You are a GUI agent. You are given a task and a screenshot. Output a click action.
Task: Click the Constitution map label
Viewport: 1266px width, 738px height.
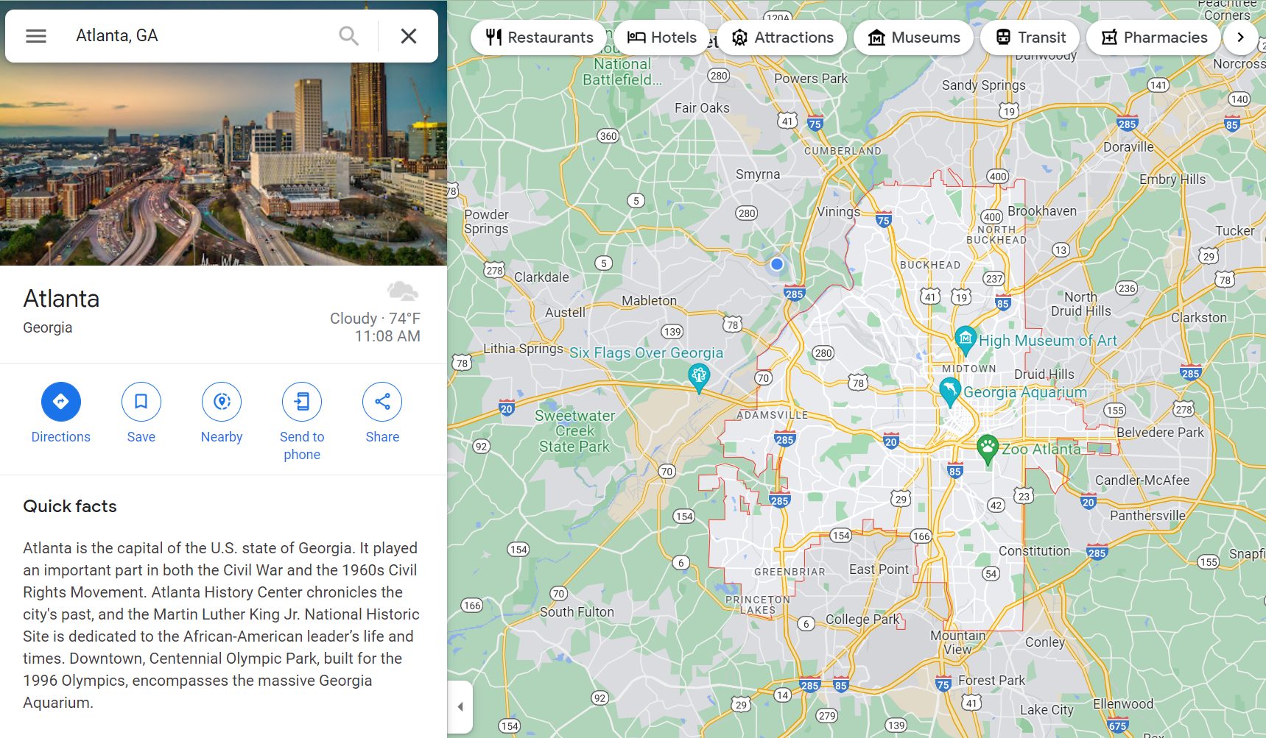click(1034, 550)
